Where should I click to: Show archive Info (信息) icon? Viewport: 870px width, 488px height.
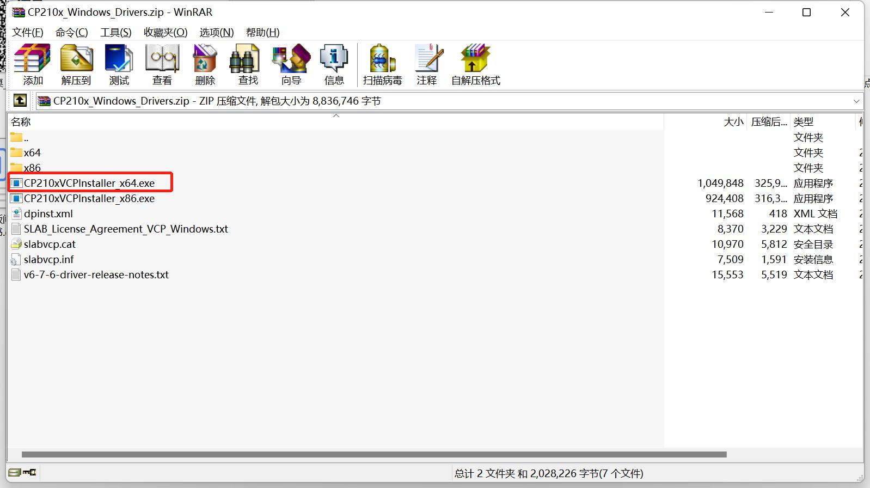(334, 65)
